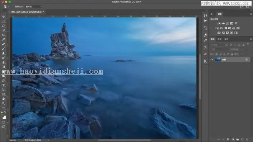Select the Lasso tool
This screenshot has height=142, width=253.
coord(3,26)
